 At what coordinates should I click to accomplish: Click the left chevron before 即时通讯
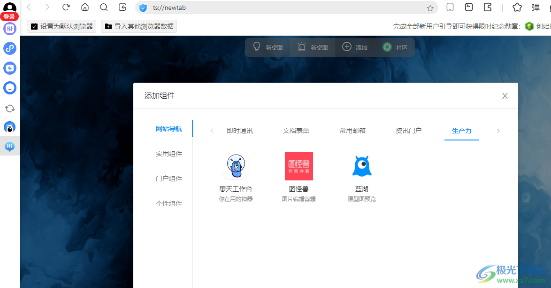point(211,130)
